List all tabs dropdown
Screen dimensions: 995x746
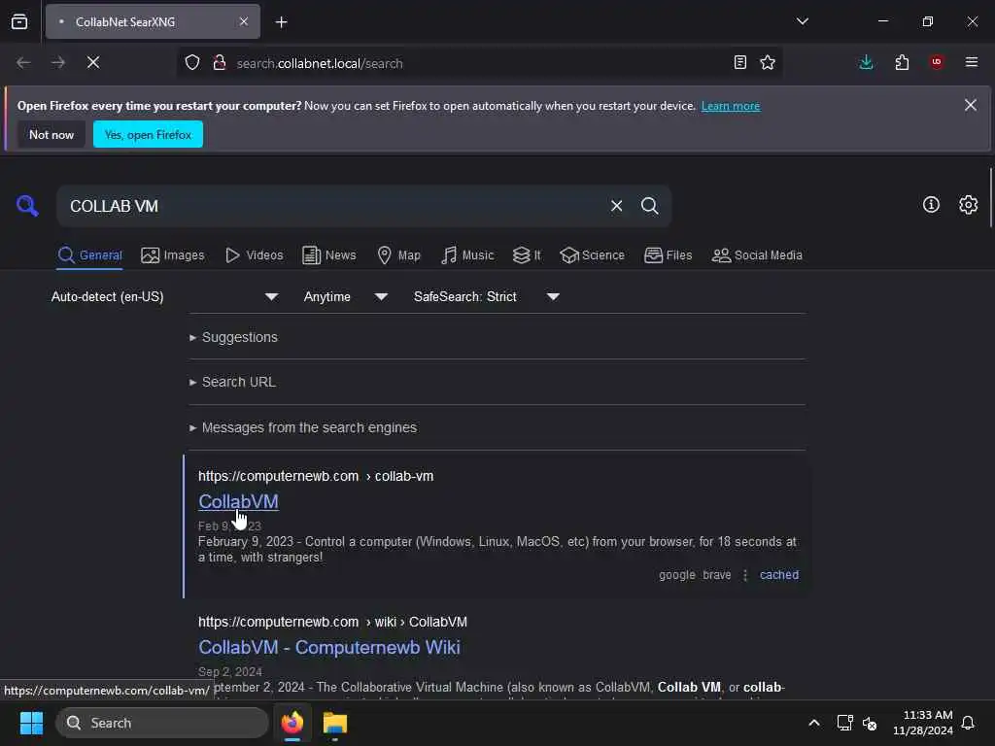803,21
